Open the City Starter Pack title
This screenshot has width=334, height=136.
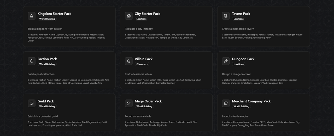(148, 14)
